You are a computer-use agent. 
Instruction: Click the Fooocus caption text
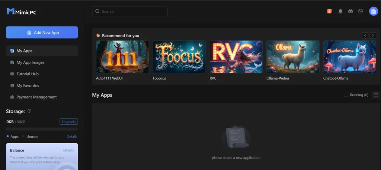point(159,78)
